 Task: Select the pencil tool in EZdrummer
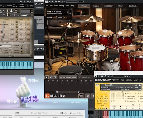click(x=51, y=77)
